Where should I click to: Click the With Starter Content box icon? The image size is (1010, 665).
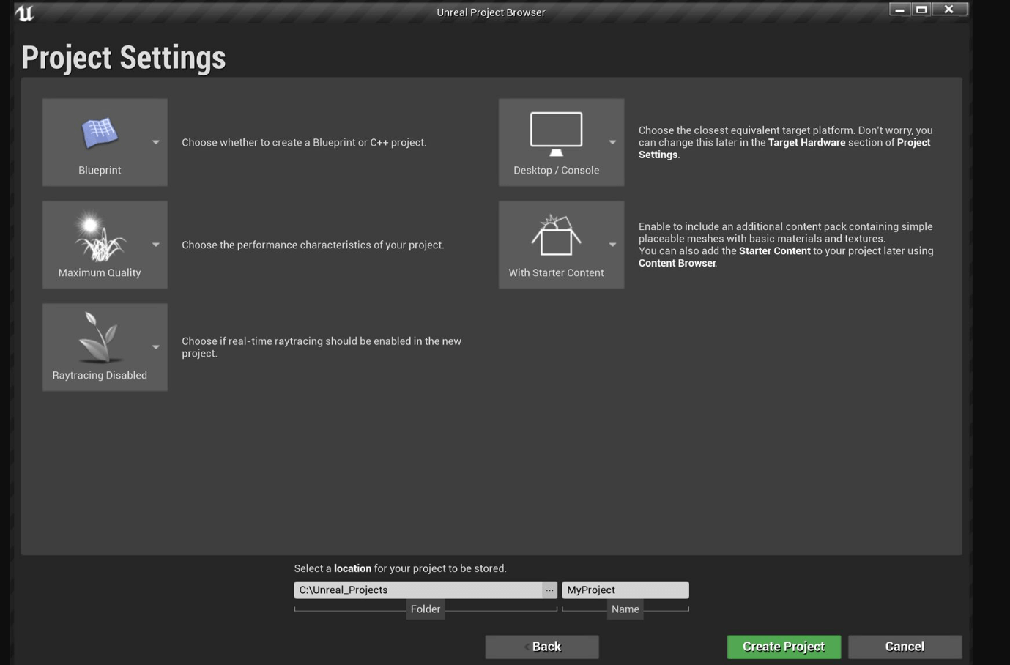(556, 235)
